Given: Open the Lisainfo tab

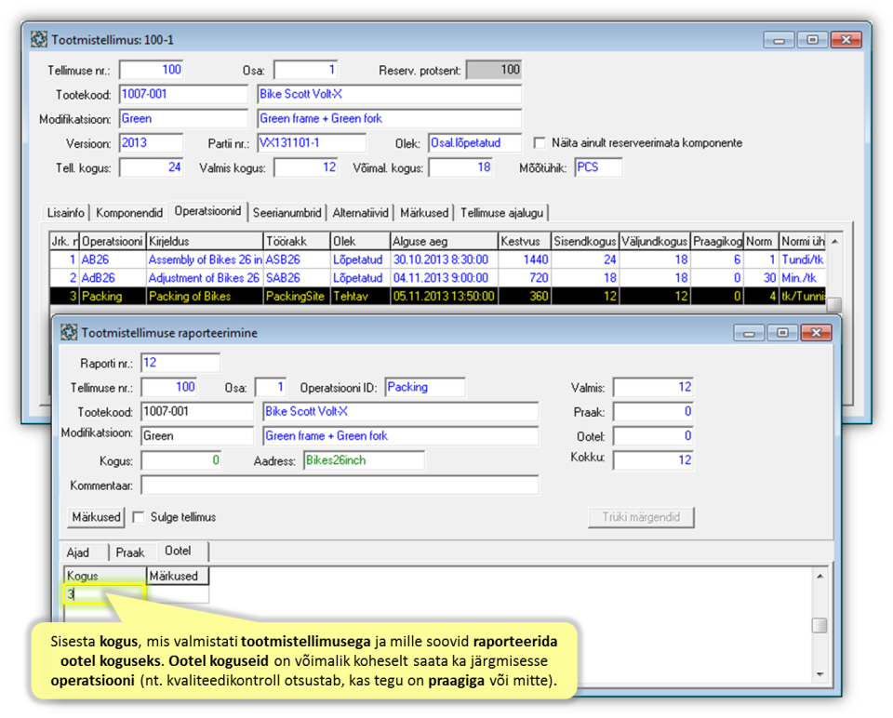Looking at the screenshot, I should (65, 213).
